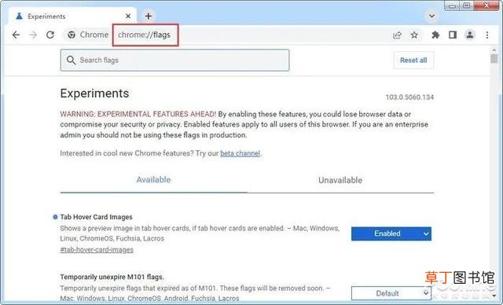Reload the page with refresh icon
This screenshot has height=305, width=503.
coord(50,35)
